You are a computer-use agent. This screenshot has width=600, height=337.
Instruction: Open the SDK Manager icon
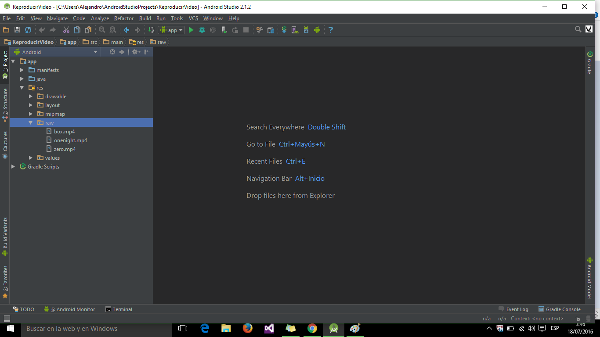tap(306, 30)
